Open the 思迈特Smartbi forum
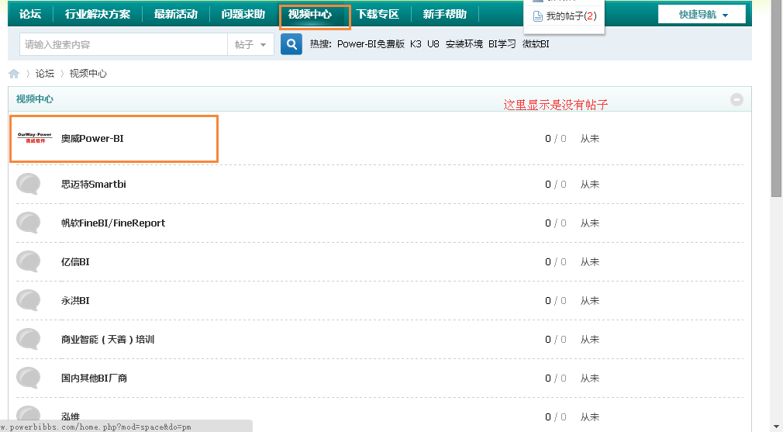 (93, 184)
